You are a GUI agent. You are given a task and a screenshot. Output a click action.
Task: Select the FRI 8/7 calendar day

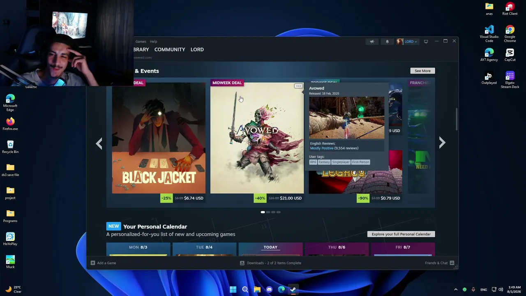point(403,247)
